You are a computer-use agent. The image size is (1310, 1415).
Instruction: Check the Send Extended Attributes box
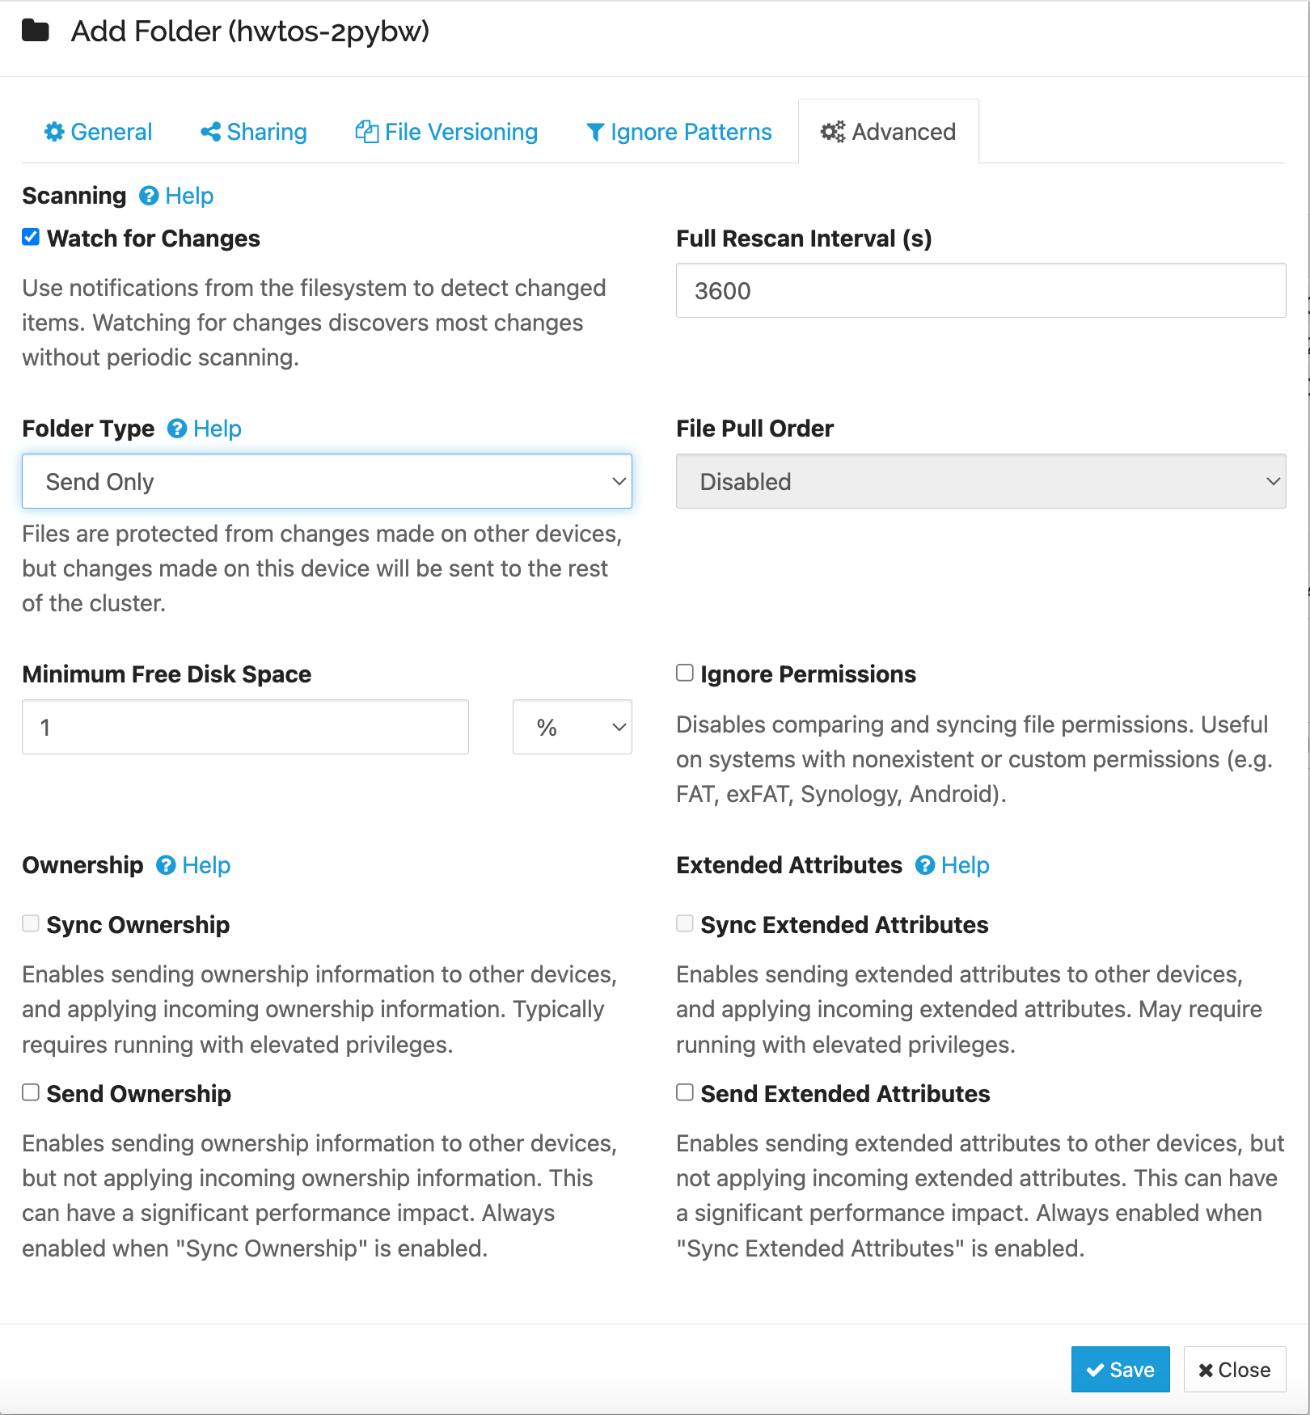pyautogui.click(x=685, y=1092)
